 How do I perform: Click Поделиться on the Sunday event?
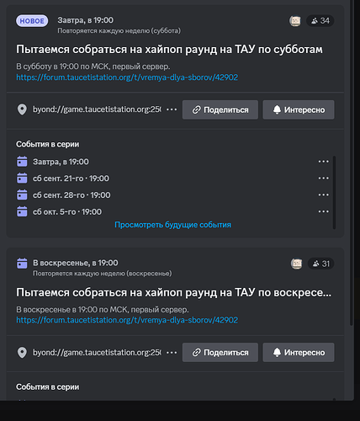coord(220,352)
